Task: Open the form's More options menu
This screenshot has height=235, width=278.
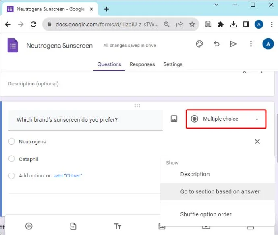Action: (251, 44)
